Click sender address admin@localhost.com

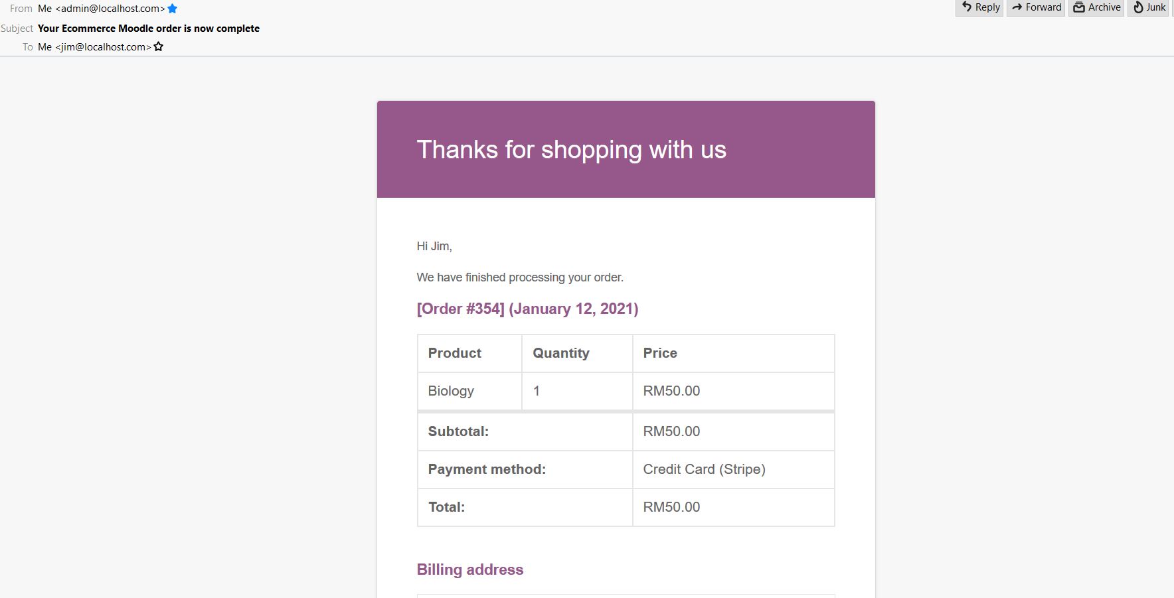tap(110, 9)
